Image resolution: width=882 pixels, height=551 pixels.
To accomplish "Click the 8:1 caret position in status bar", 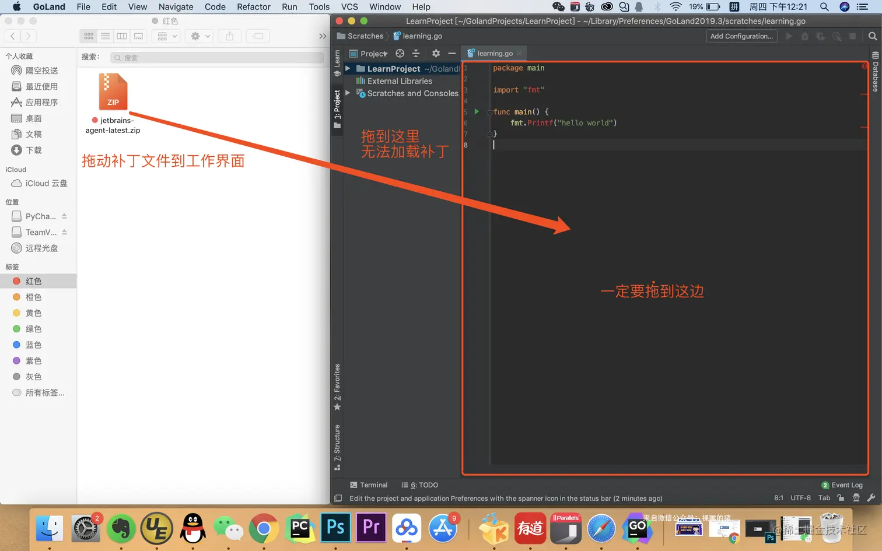I will (778, 498).
